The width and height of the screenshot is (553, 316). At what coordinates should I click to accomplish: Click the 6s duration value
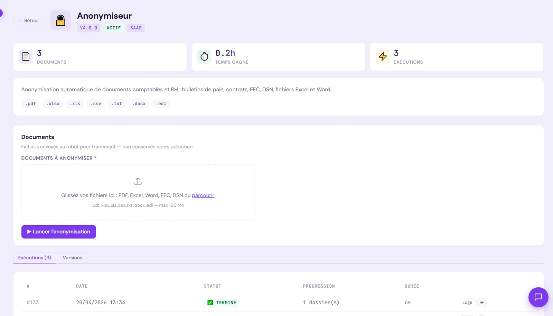tap(407, 303)
